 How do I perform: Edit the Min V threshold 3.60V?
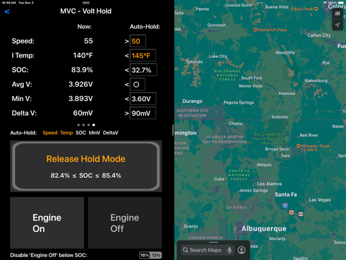[143, 99]
